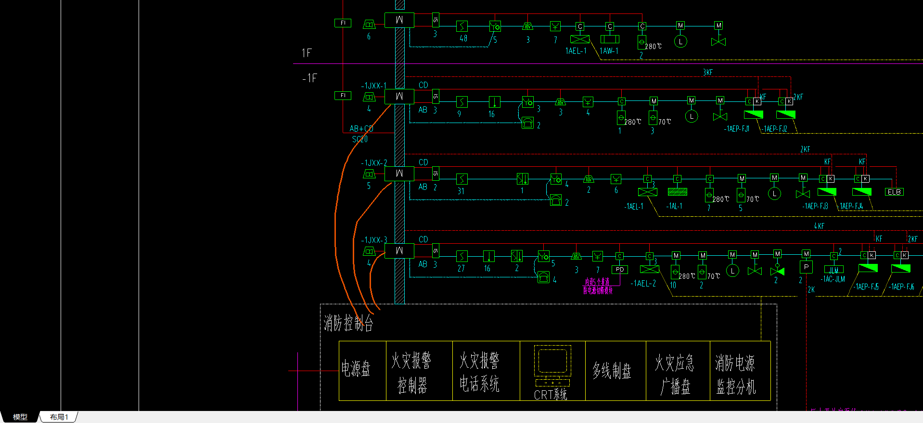Image resolution: width=923 pixels, height=423 pixels.
Task: Select the fan symbol above -1AEP-FJ2
Action: coord(786,114)
